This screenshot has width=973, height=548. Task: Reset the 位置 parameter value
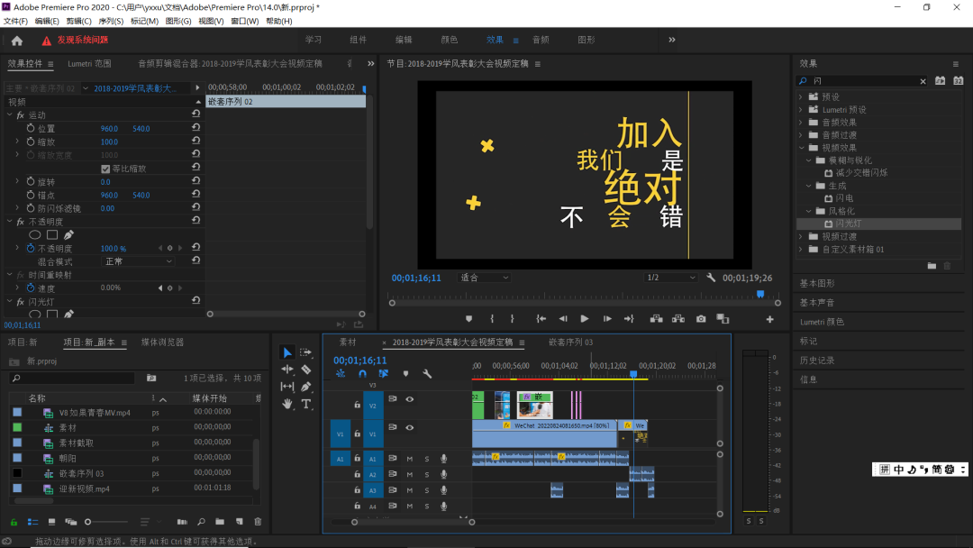[196, 129]
